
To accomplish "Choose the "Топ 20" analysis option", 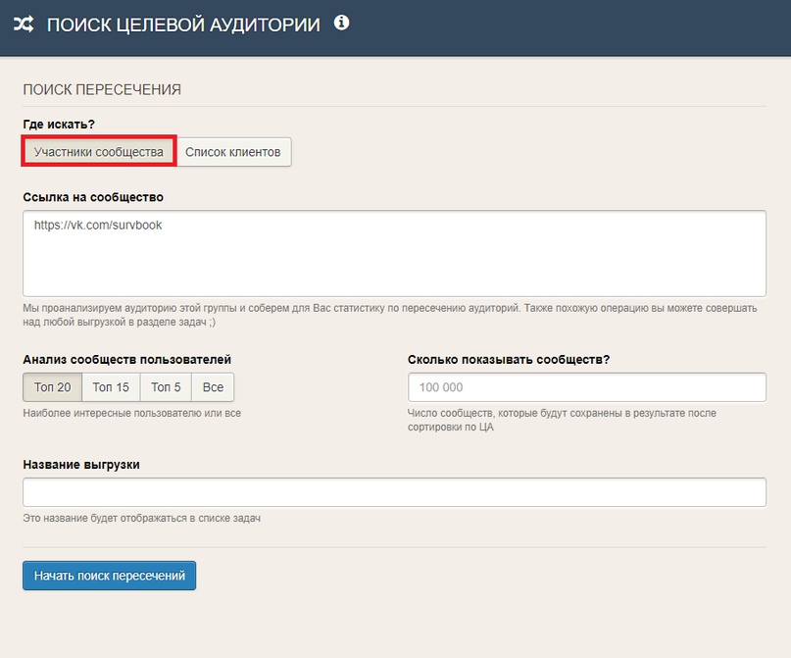I will (x=52, y=387).
